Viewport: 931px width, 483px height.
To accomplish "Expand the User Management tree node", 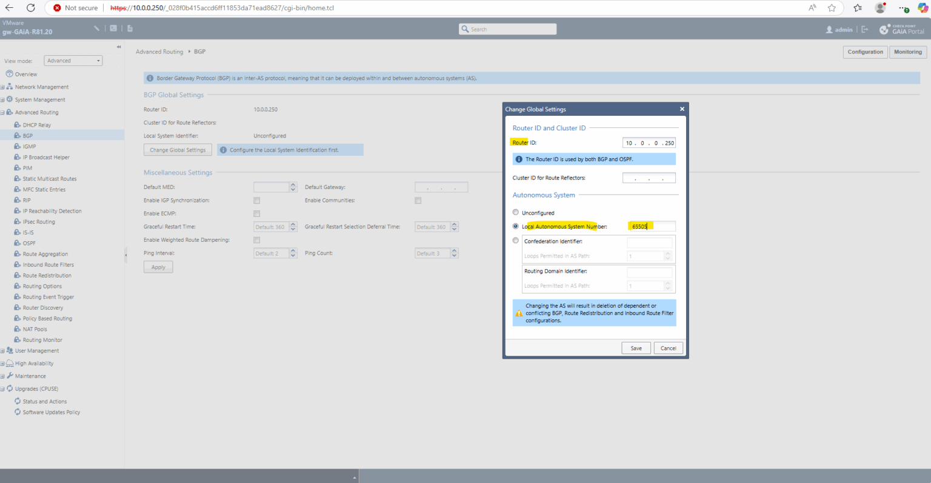I will coord(2,351).
